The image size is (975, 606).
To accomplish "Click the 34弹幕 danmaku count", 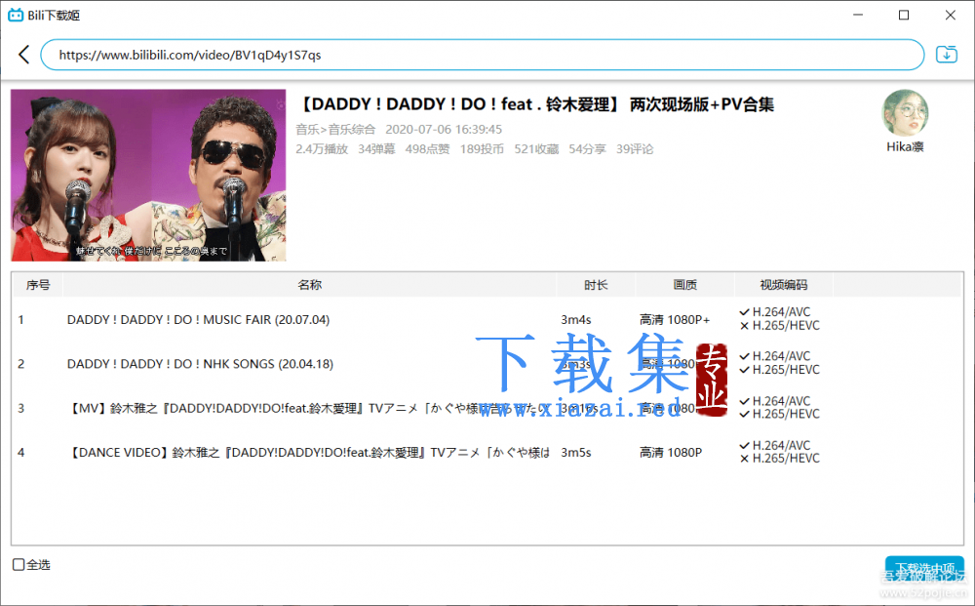I will tap(376, 149).
